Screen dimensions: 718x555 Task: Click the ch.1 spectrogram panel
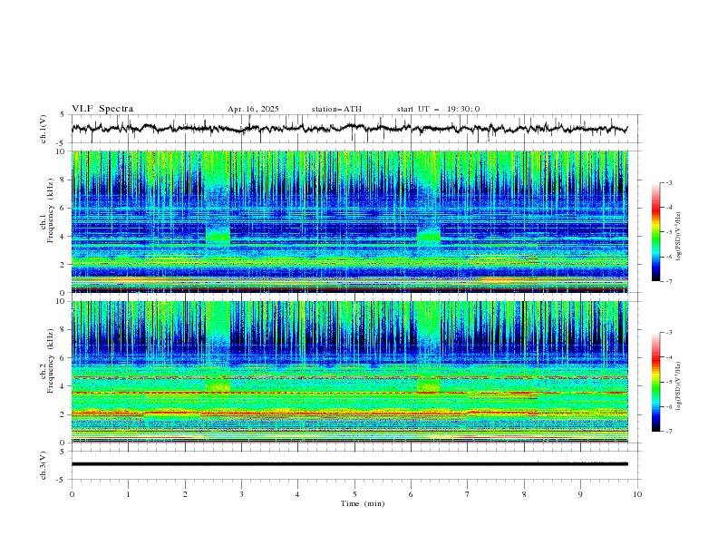pyautogui.click(x=350, y=221)
